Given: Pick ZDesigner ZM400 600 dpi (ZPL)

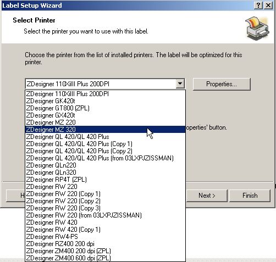Looking at the screenshot, I should [x=105, y=258].
